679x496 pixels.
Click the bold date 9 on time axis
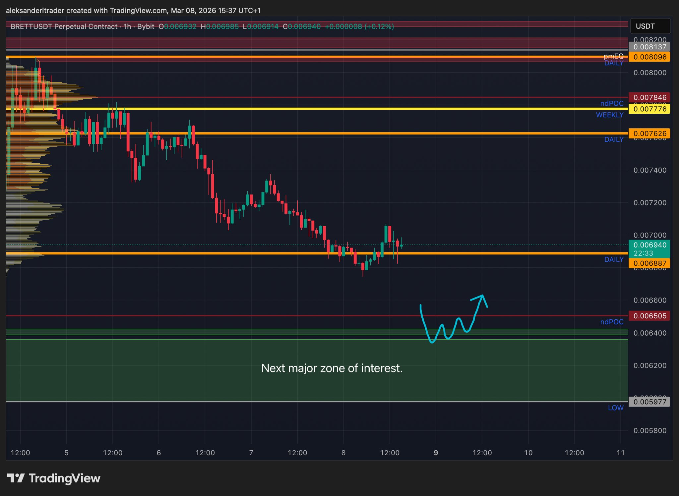pos(436,453)
